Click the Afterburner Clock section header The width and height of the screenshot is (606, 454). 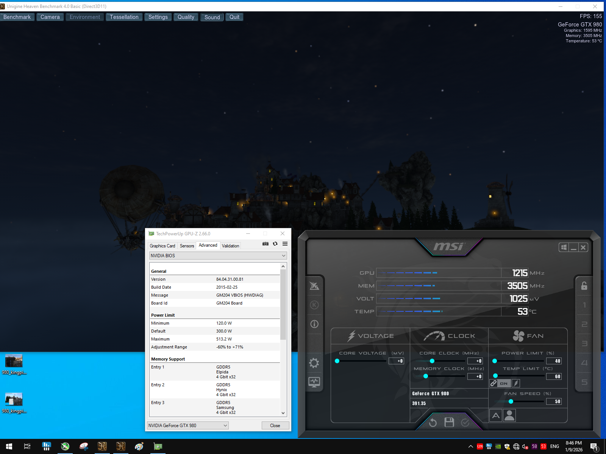coord(449,336)
